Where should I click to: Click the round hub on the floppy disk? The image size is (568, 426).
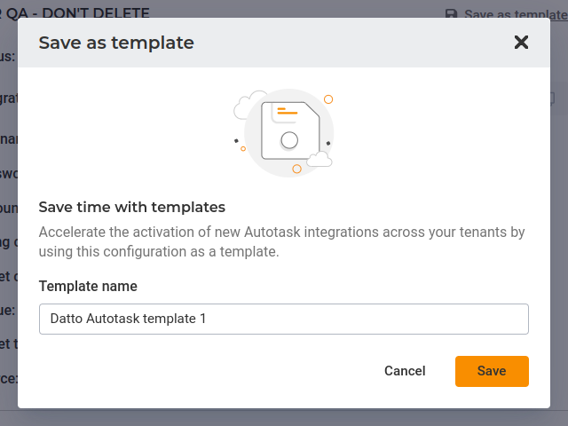(x=288, y=140)
